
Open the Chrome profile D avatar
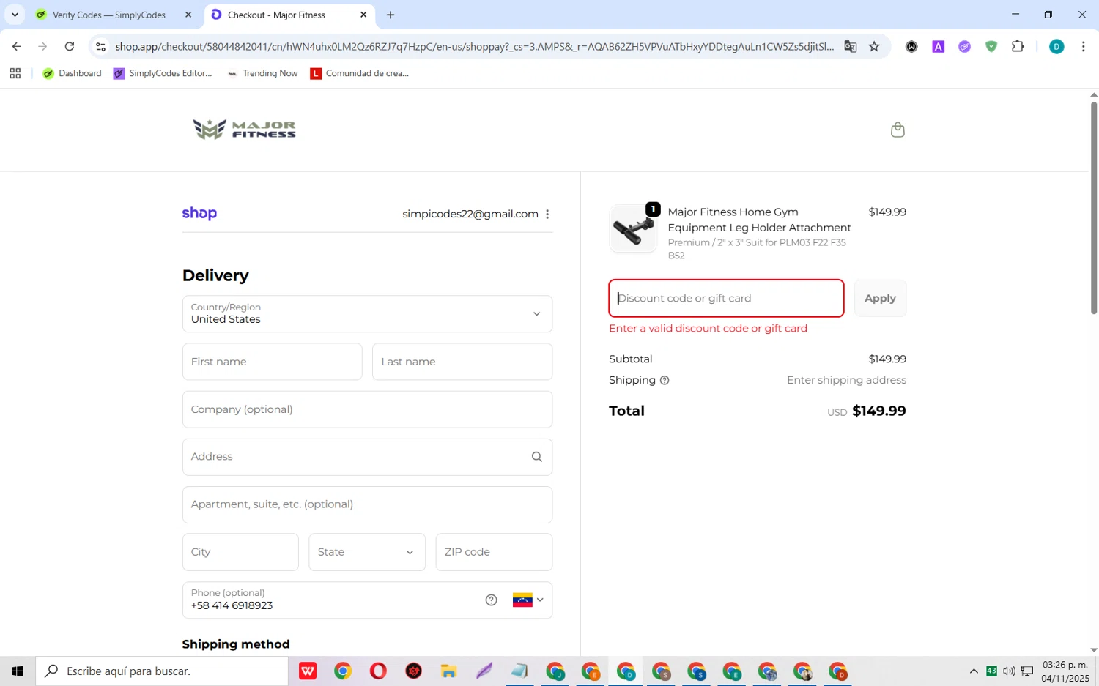pyautogui.click(x=1057, y=46)
